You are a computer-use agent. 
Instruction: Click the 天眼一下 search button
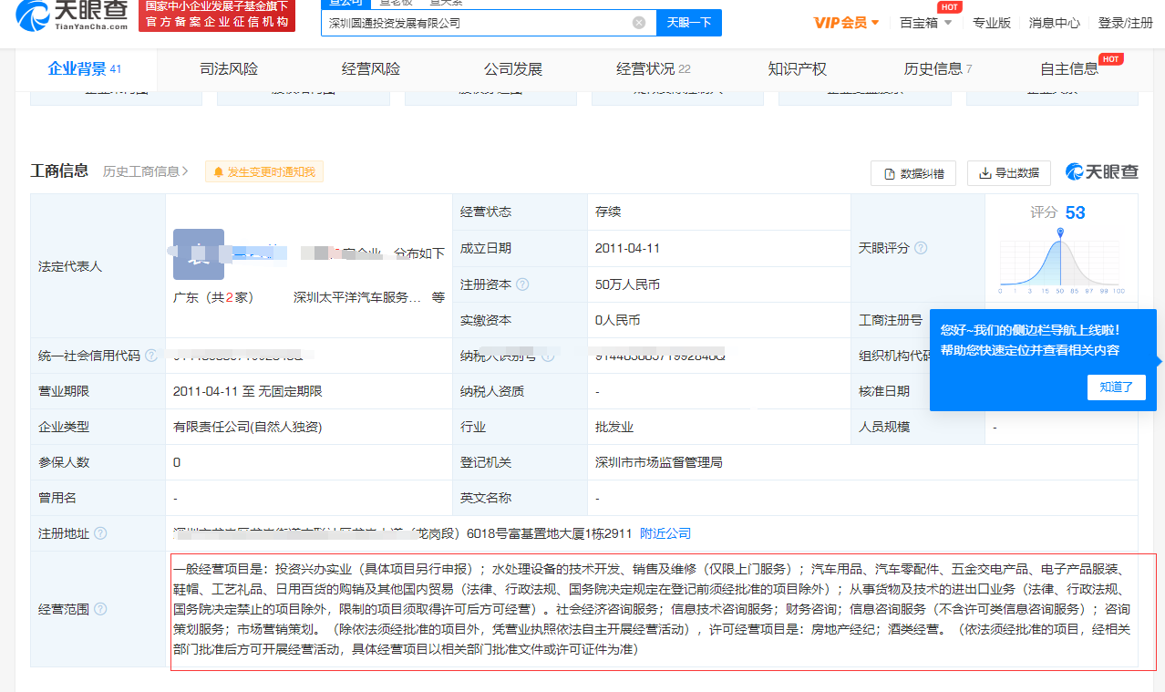[688, 22]
